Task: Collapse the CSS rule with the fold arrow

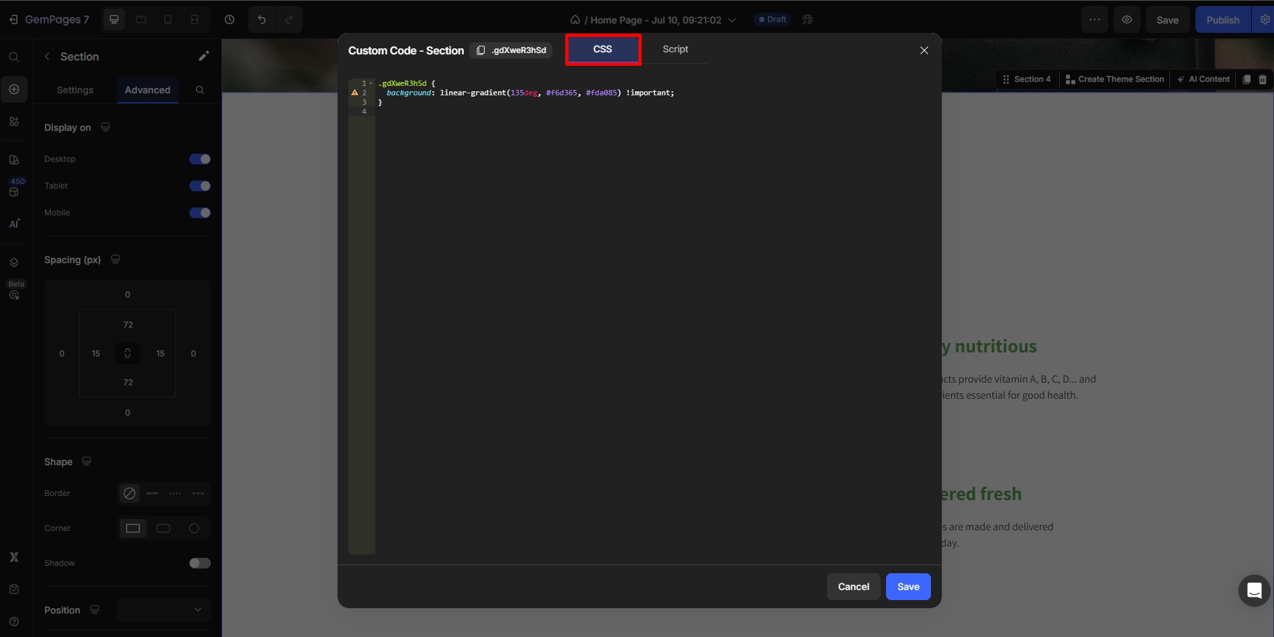Action: click(x=371, y=83)
